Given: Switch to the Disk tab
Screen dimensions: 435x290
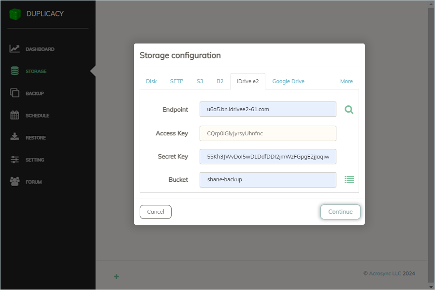Looking at the screenshot, I should [x=151, y=81].
